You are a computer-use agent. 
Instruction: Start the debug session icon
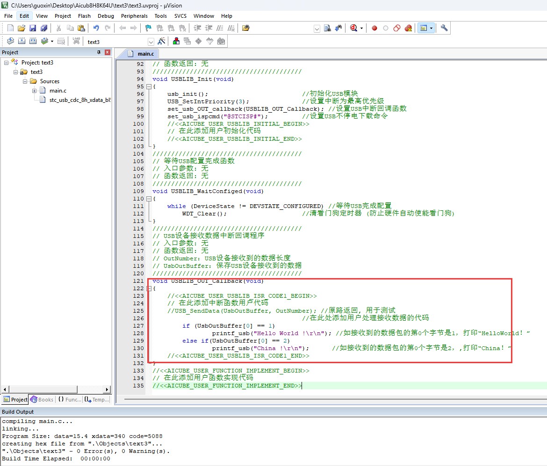(x=354, y=28)
